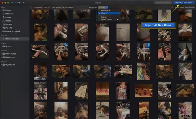The width and height of the screenshot is (196, 119).
Task: Open the Imports sidebar icon
Action: [x=4, y=28]
